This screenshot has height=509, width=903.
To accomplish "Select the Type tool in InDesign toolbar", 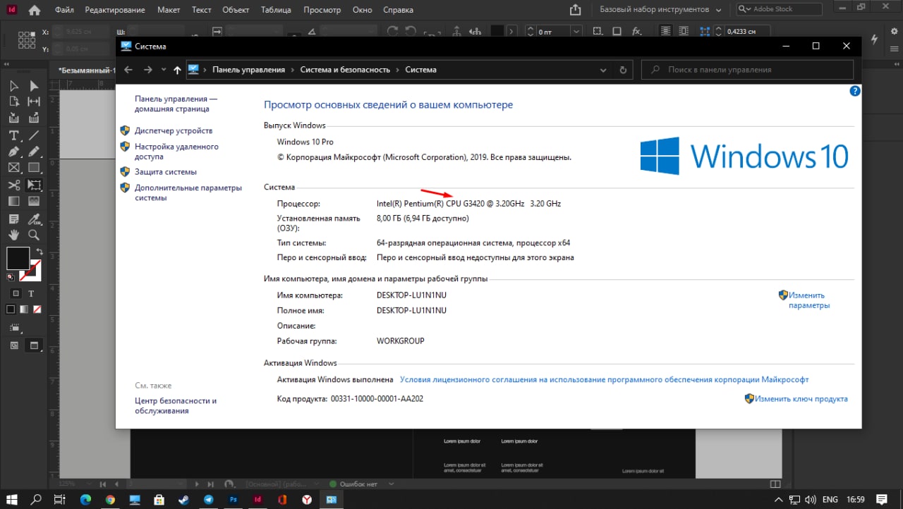I will (x=13, y=135).
